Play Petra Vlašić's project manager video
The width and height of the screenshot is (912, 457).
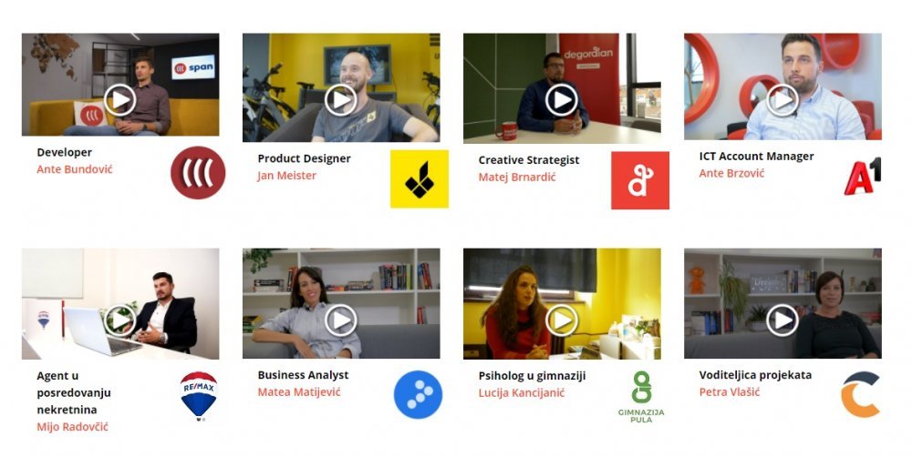(x=782, y=320)
